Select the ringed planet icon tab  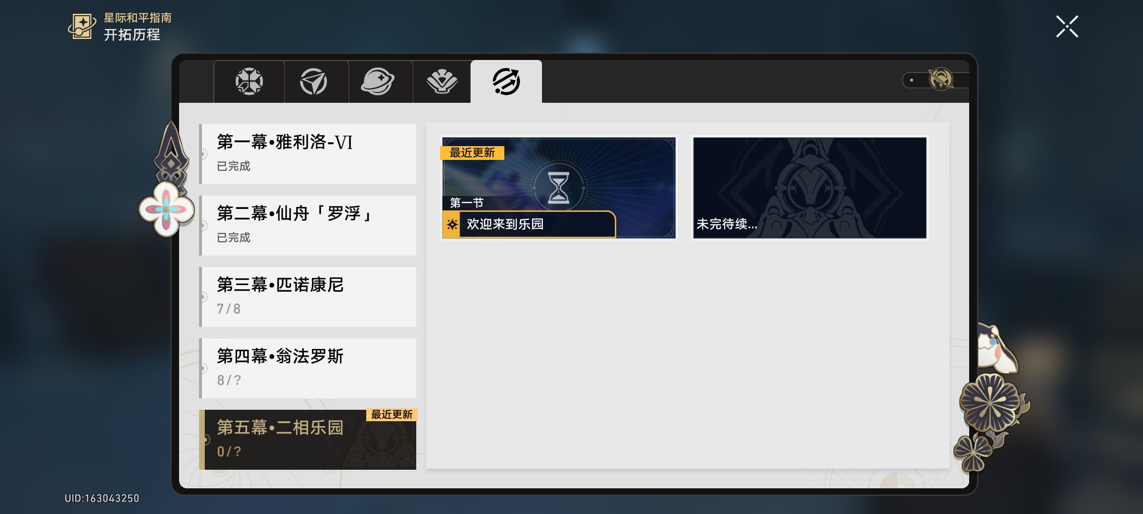tap(378, 81)
